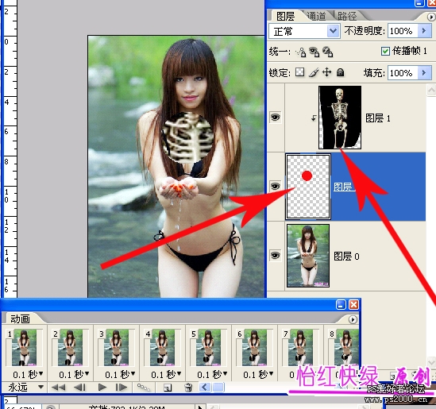Click the 图层 1 layer name
Image resolution: width=436 pixels, height=409 pixels.
[378, 118]
